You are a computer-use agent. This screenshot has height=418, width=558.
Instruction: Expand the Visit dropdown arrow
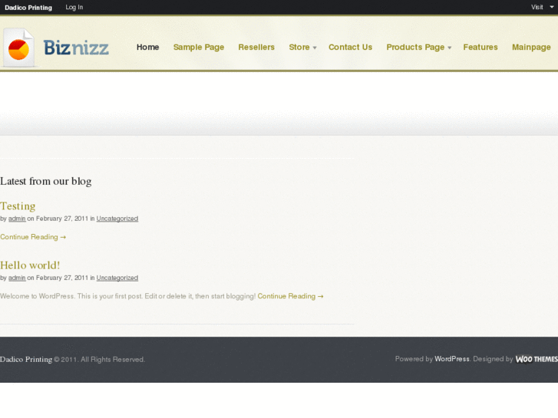click(552, 7)
